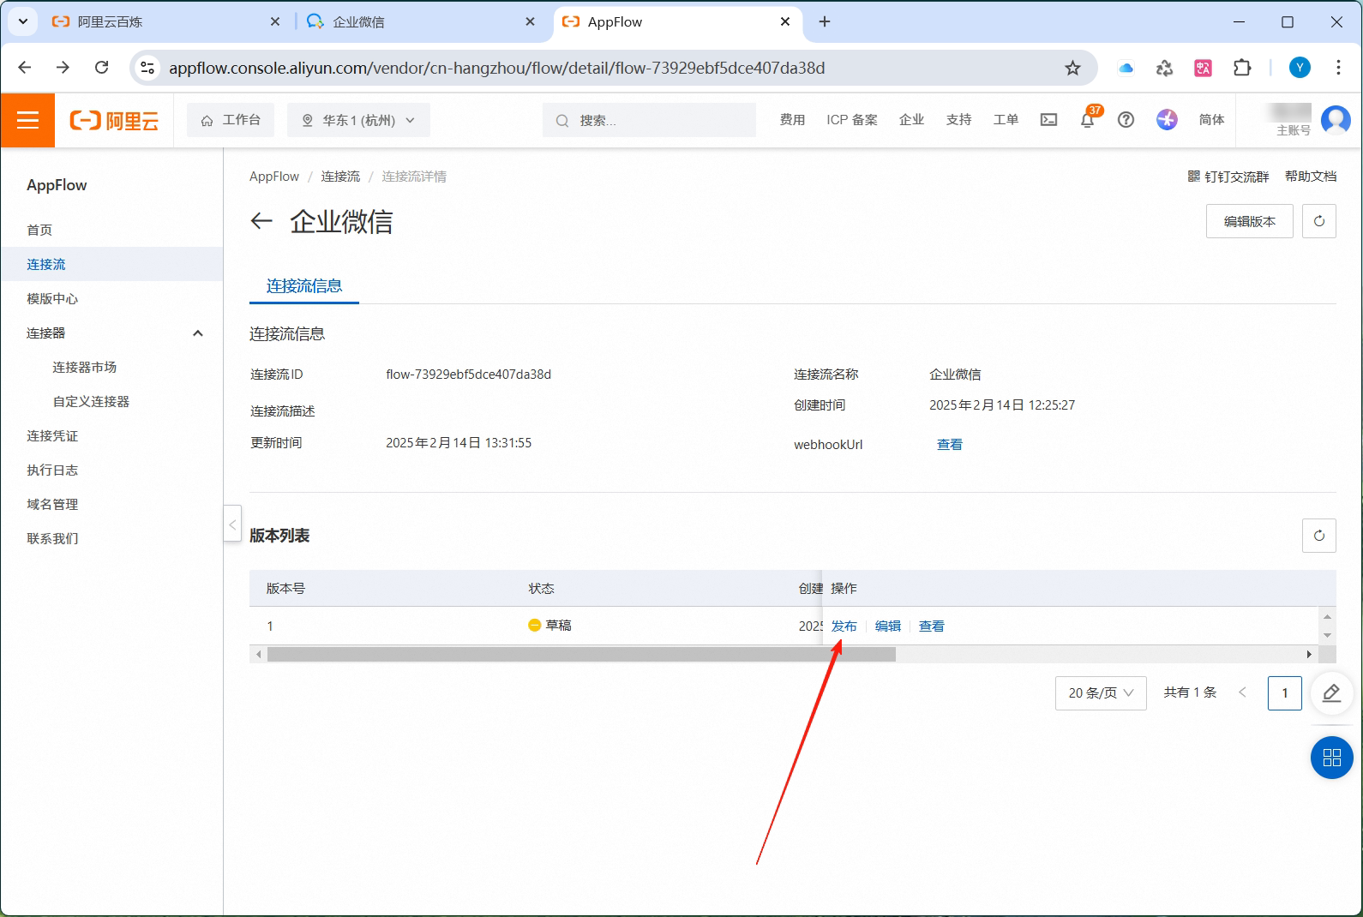Open the purple AI assistant icon
Viewport: 1363px width, 917px height.
[1167, 120]
